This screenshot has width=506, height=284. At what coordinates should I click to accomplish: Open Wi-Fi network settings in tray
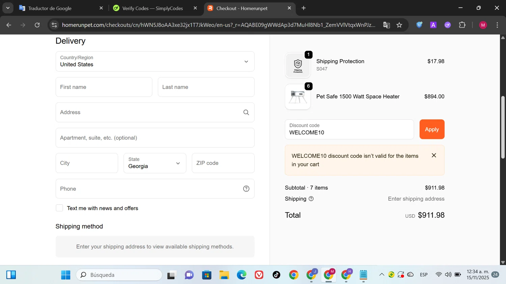click(439, 275)
